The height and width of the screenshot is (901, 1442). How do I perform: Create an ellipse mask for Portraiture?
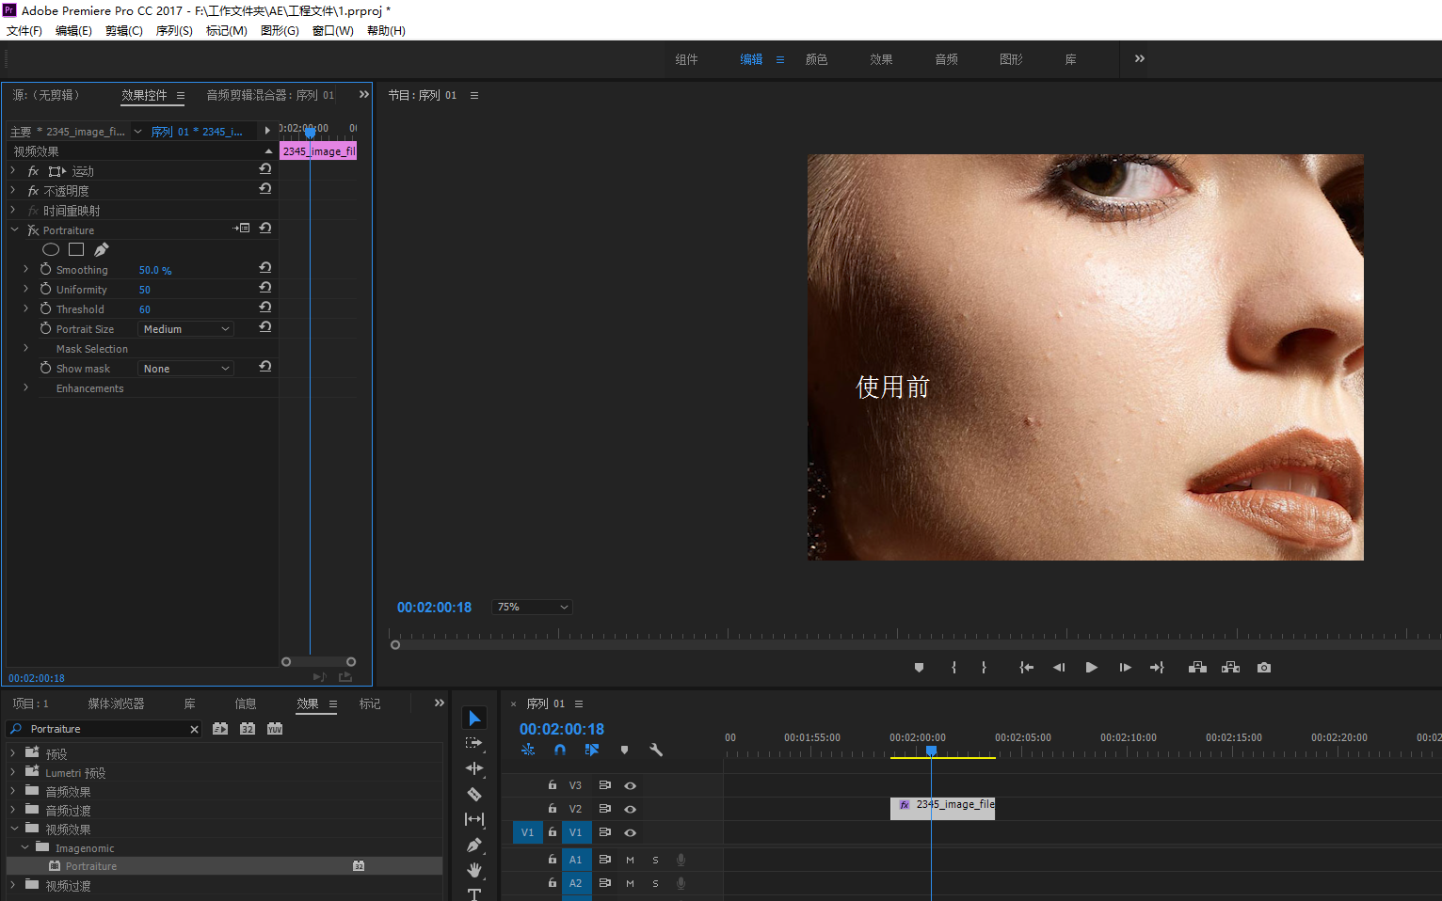pyautogui.click(x=51, y=249)
